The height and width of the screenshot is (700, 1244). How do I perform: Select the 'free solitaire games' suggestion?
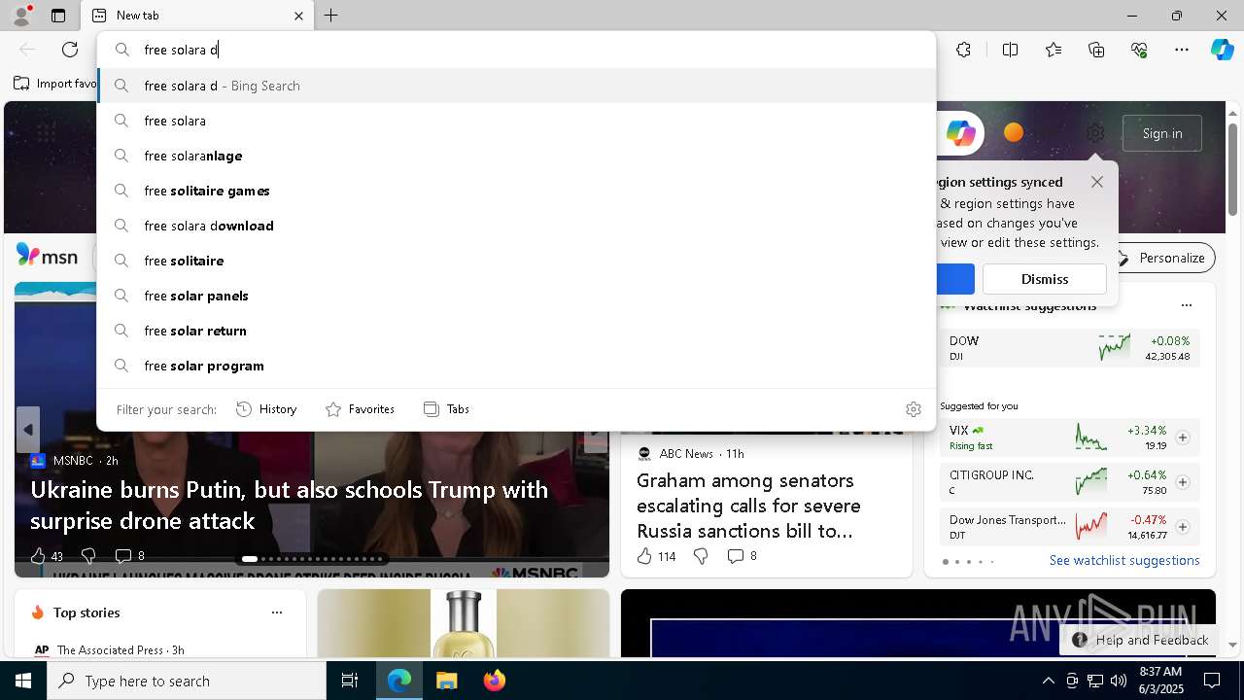click(516, 191)
